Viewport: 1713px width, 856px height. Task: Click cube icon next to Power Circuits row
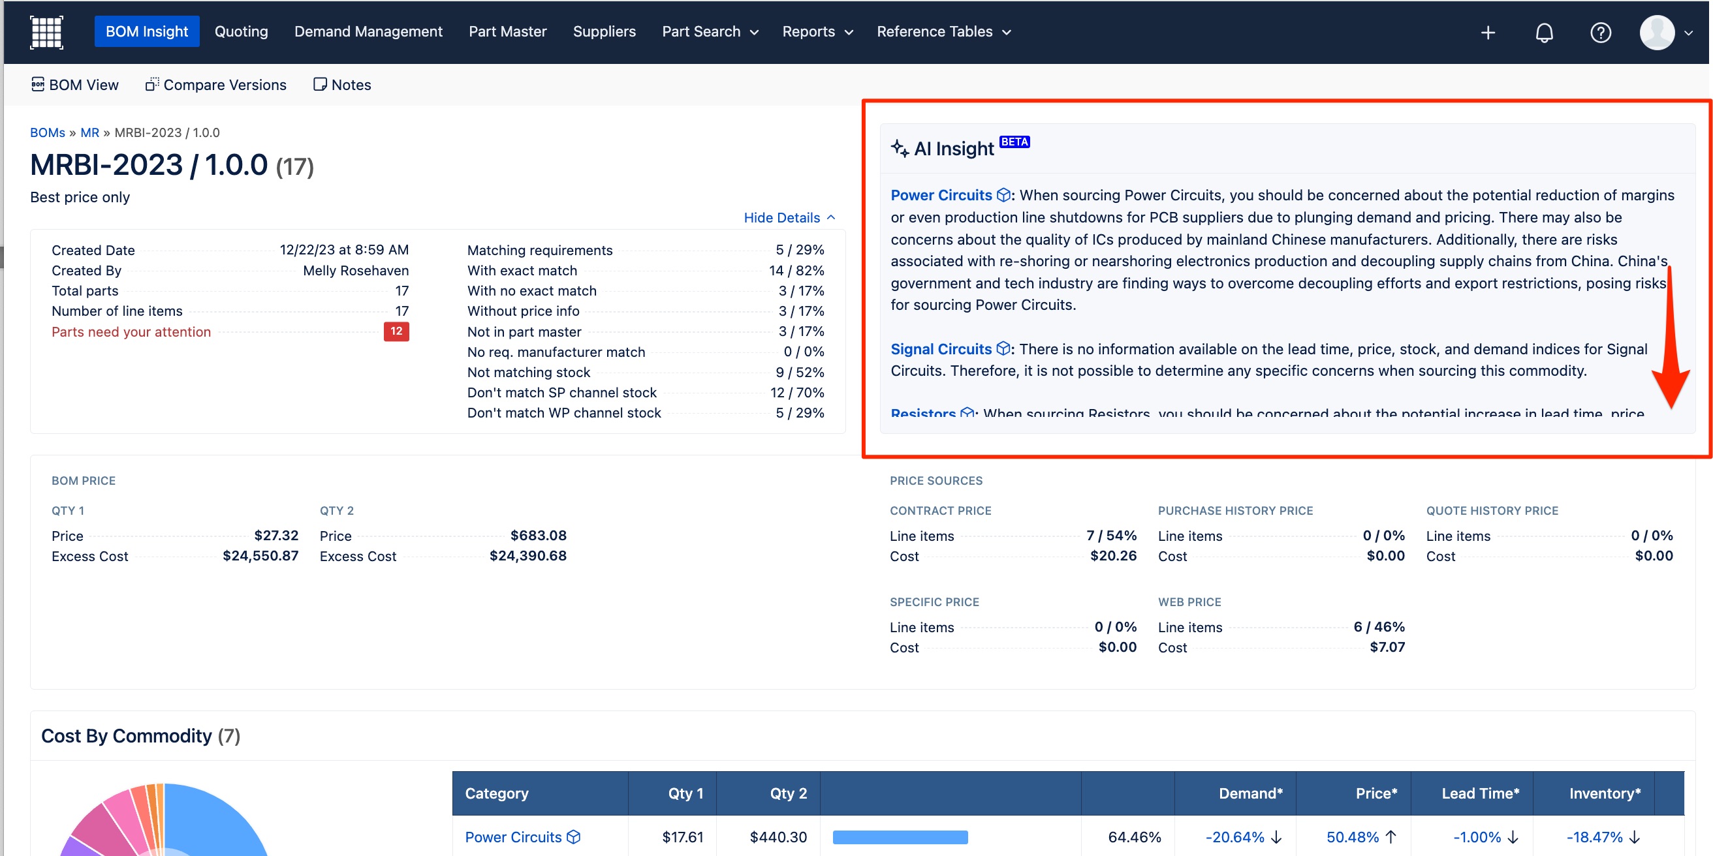[573, 836]
